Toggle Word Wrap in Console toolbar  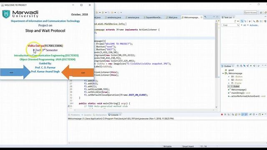pyautogui.click(x=239, y=115)
